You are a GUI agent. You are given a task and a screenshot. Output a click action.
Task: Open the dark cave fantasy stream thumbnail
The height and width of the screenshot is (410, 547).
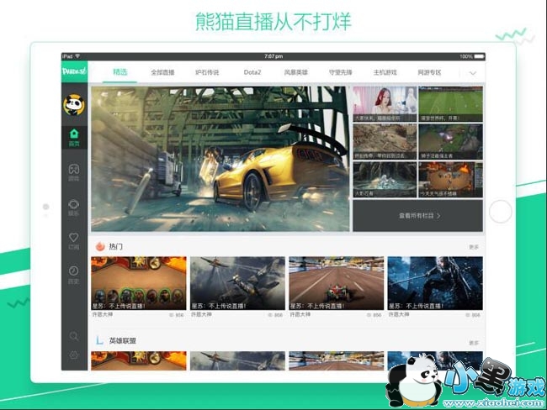point(385,180)
